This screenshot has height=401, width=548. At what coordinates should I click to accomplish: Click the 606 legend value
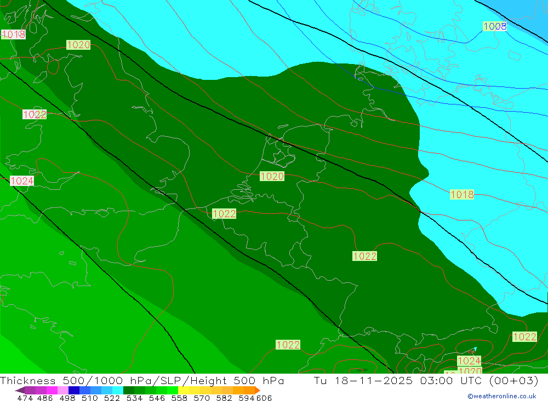coord(264,398)
